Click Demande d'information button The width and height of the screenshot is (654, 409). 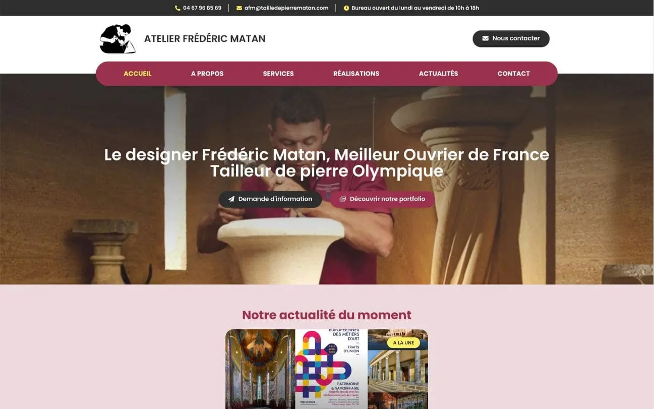pos(270,199)
